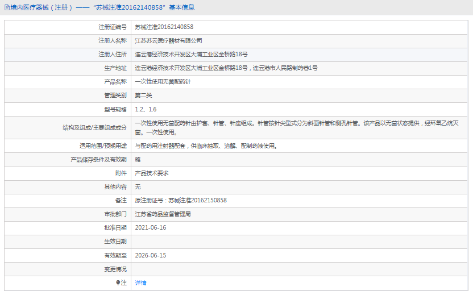Select the 结构及组成 description text

297,127
